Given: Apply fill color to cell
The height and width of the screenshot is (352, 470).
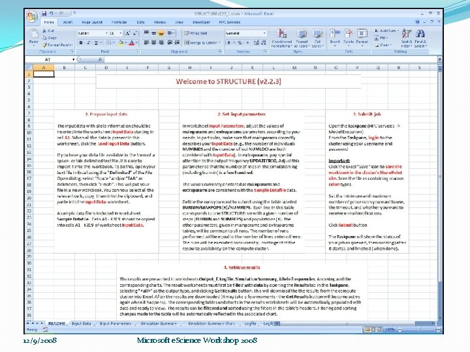Looking at the screenshot, I should 121,43.
